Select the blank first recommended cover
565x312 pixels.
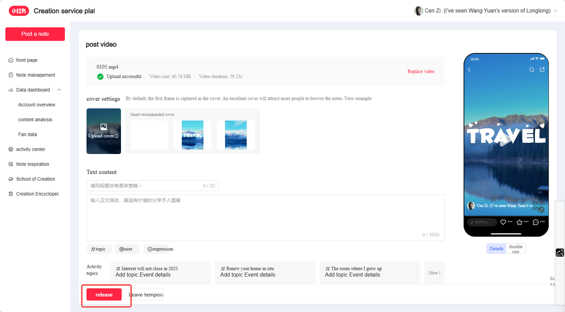pyautogui.click(x=149, y=135)
